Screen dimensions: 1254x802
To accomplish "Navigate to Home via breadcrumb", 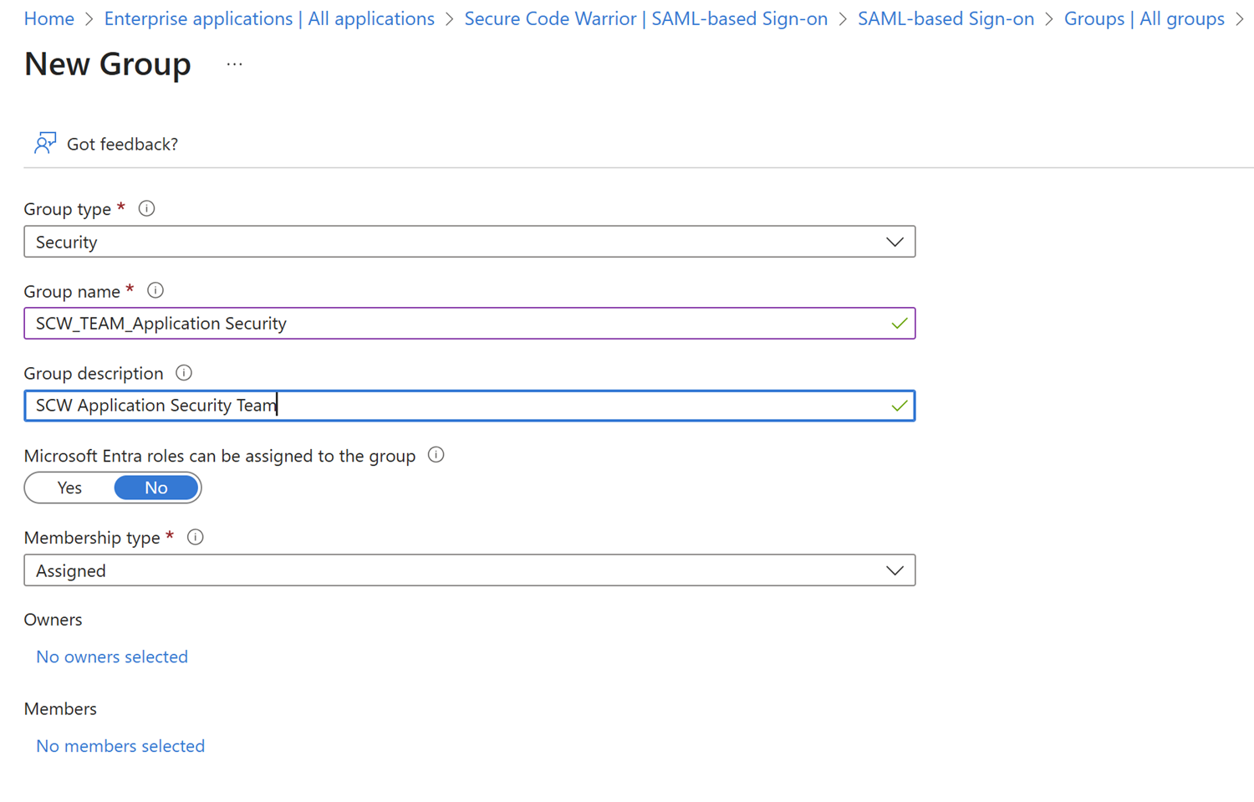I will point(48,18).
